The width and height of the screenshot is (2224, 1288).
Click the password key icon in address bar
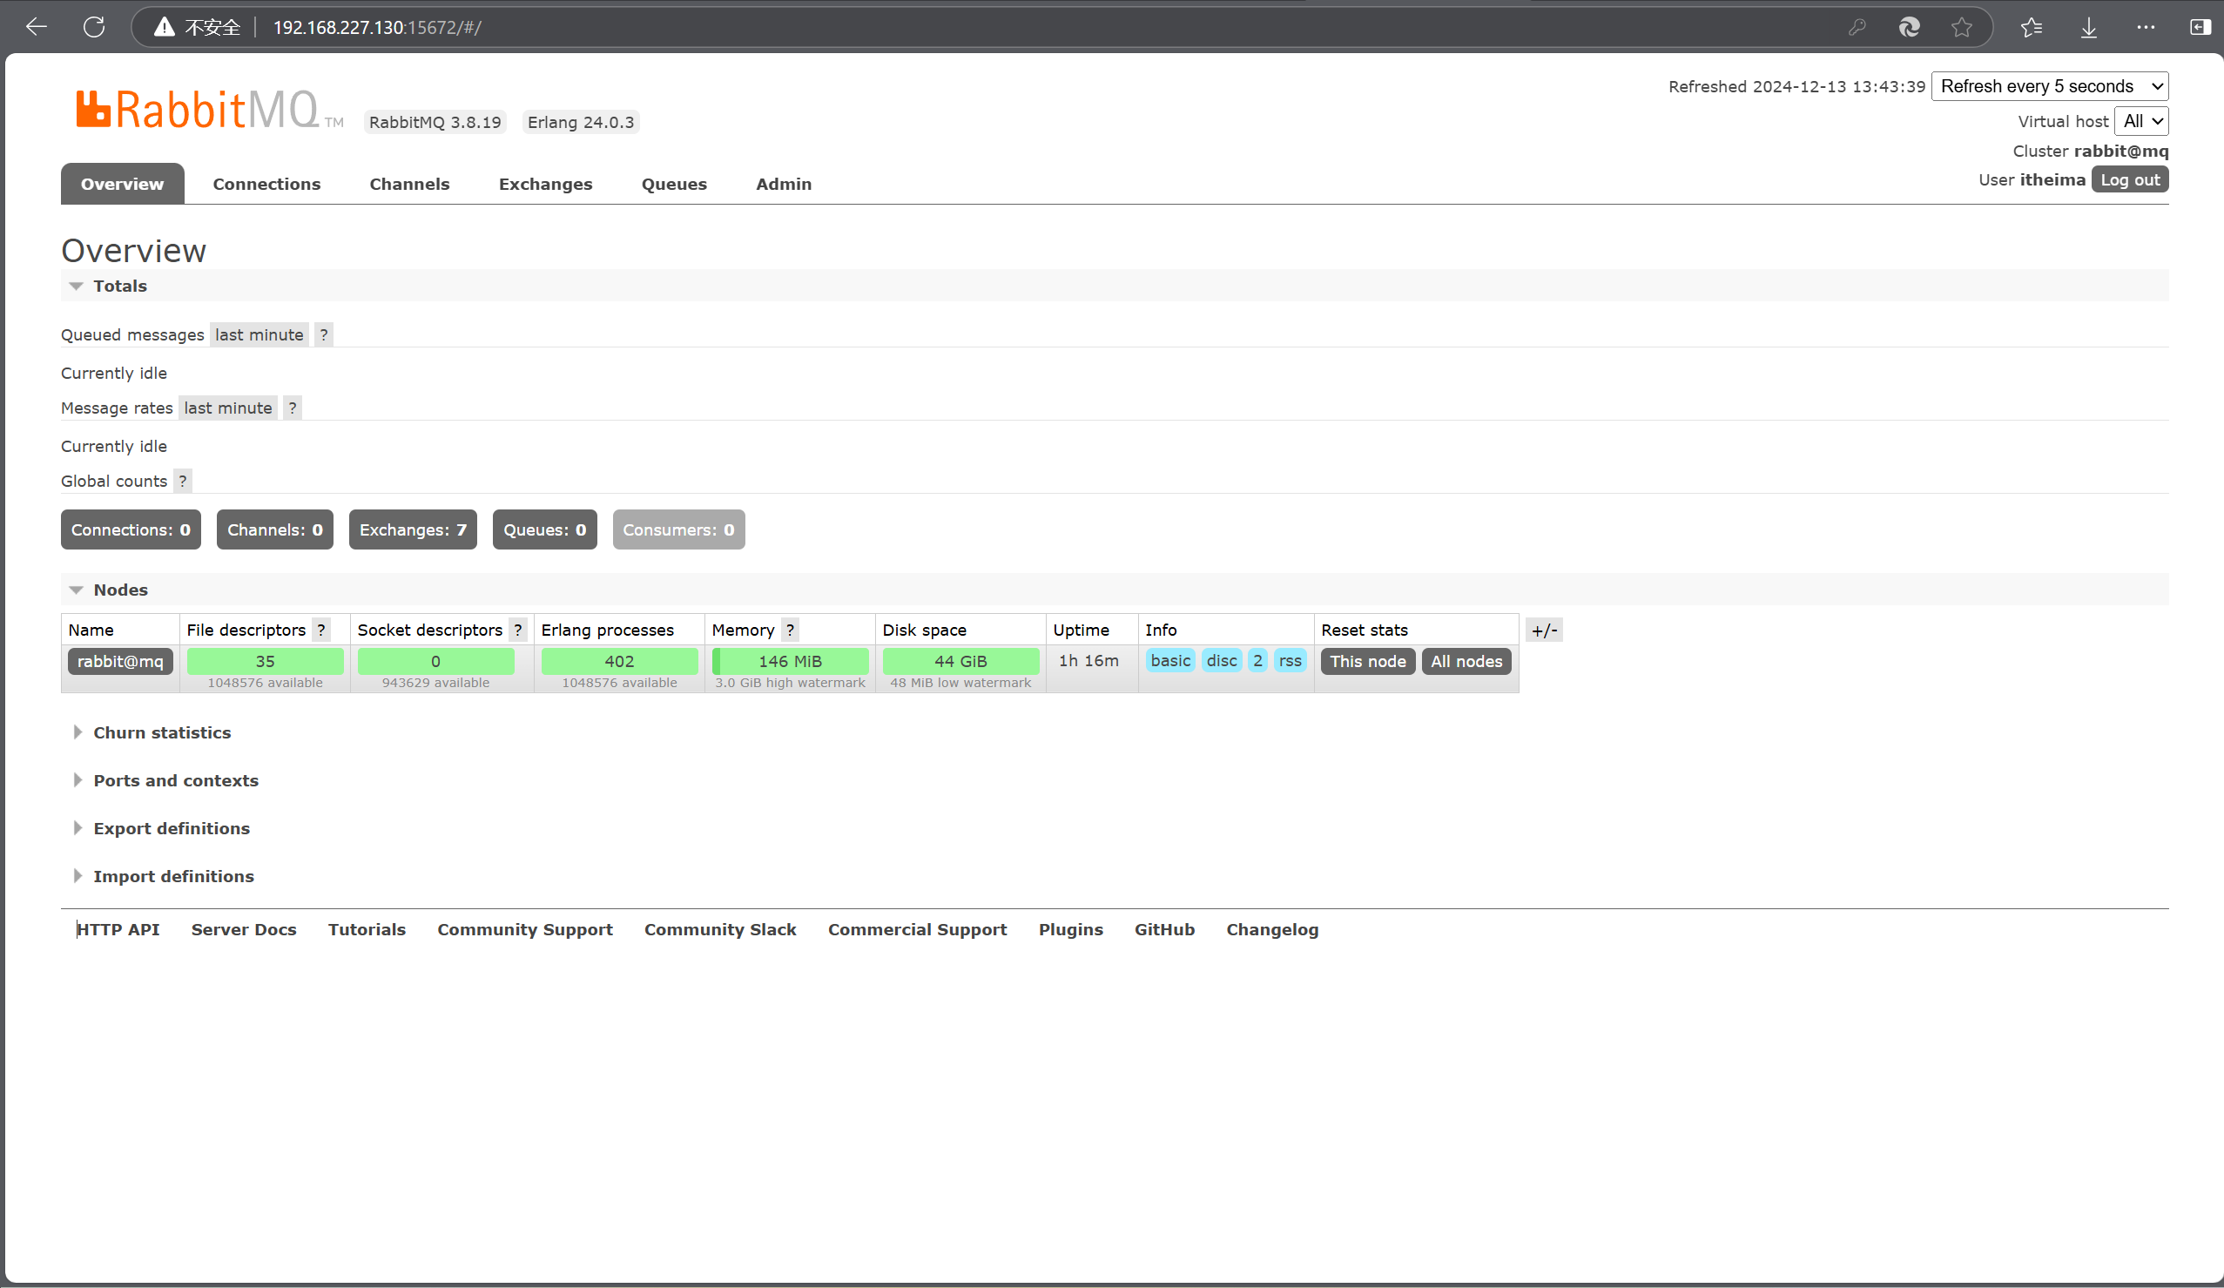pyautogui.click(x=1857, y=27)
